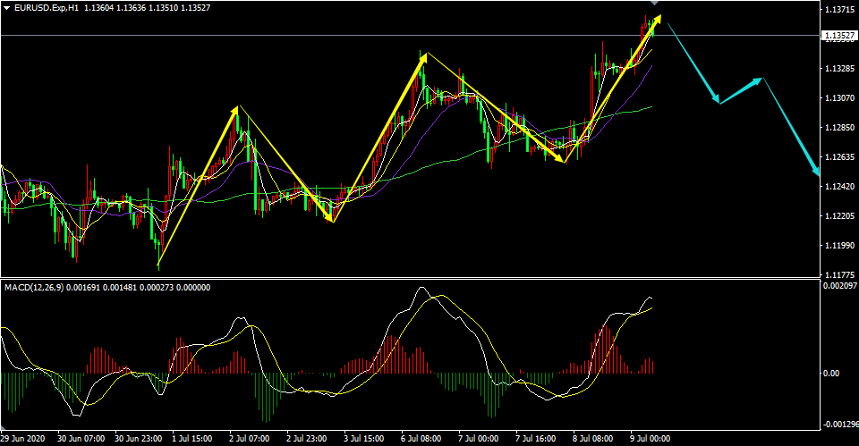Click the 1.13070 price axis label
The height and width of the screenshot is (446, 859).
839,98
